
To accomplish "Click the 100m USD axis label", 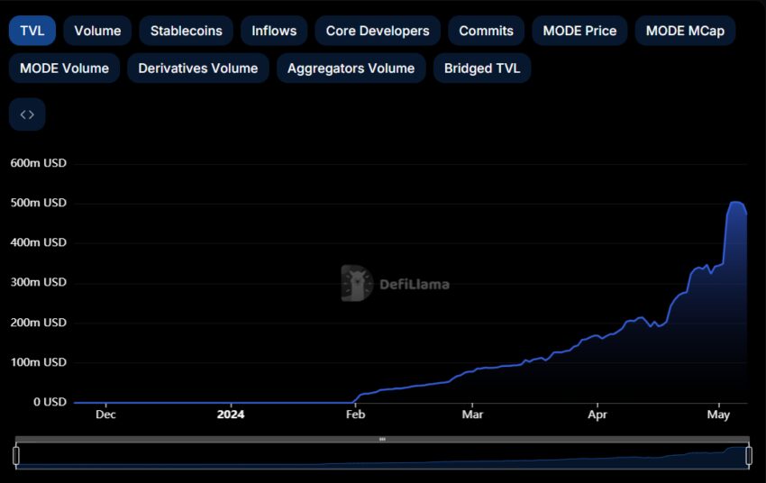I will [x=38, y=362].
